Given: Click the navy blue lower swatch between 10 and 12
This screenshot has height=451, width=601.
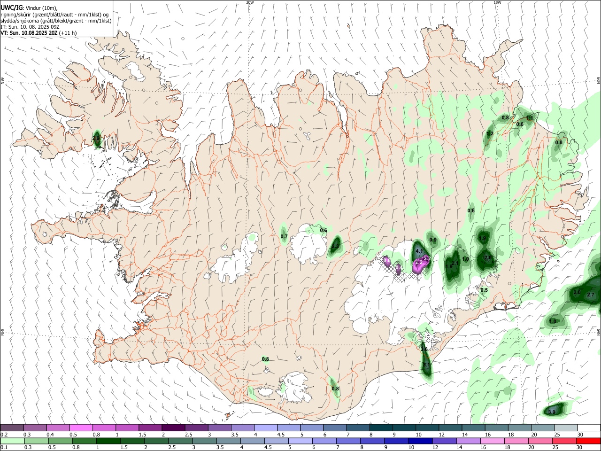Looking at the screenshot, I should tap(421, 441).
